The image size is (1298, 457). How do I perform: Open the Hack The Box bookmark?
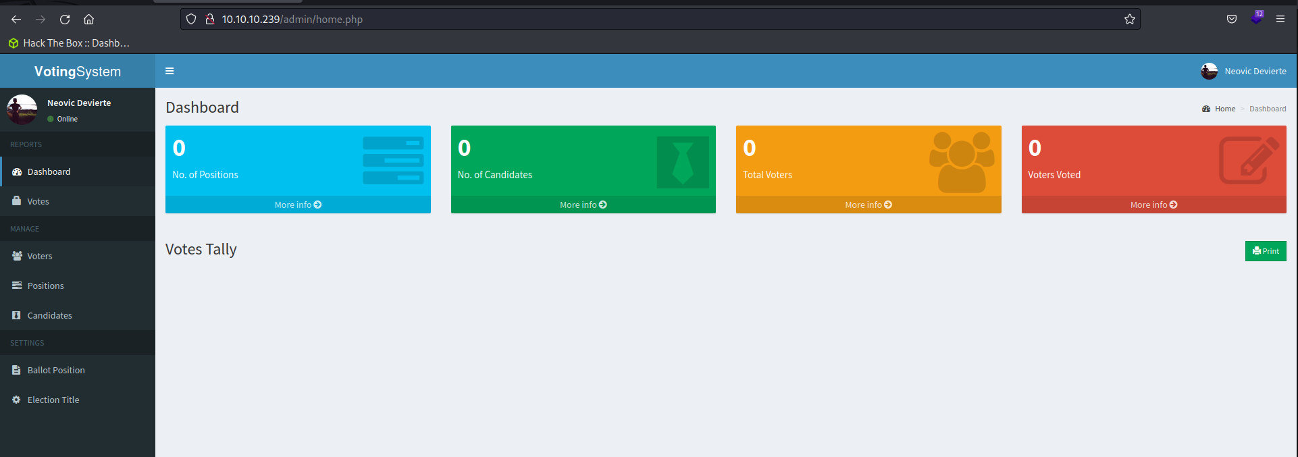pyautogui.click(x=69, y=43)
